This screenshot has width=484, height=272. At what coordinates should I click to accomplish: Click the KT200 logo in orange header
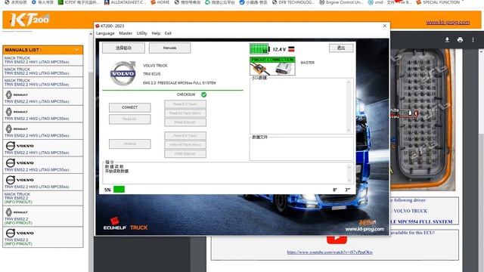click(29, 20)
